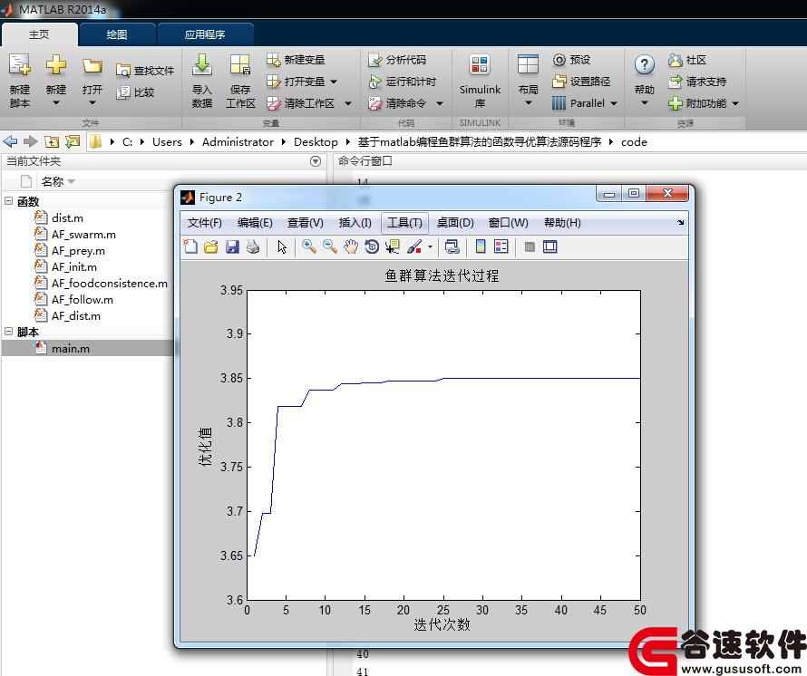The image size is (807, 676).
Task: Click Open File icon in Figure 2 toolbar
Action: 211,247
